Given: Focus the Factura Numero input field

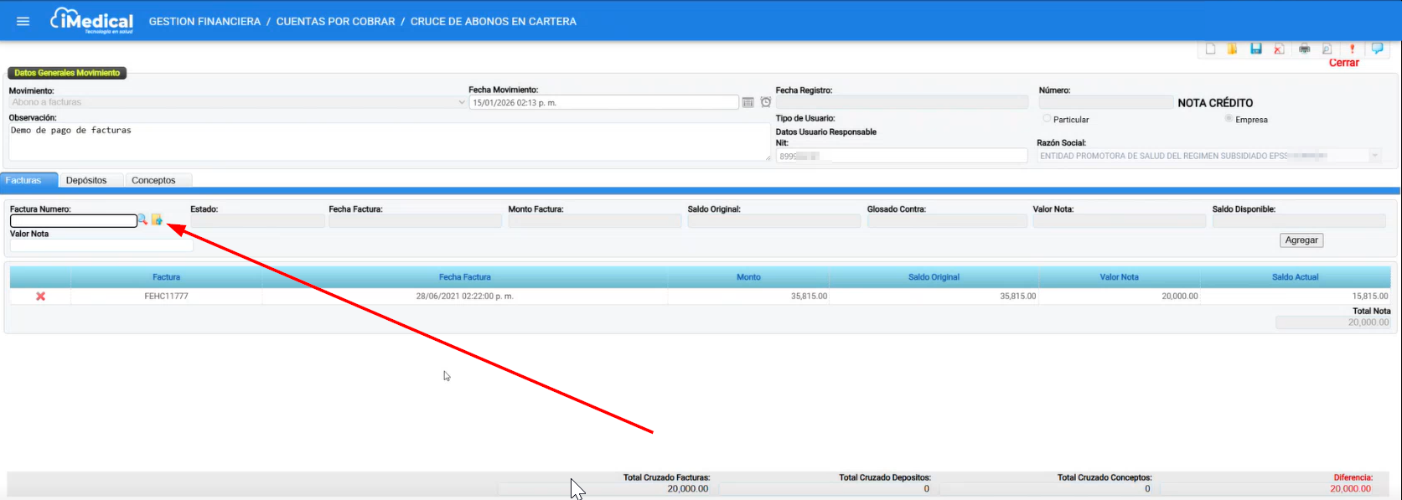Looking at the screenshot, I should 74,221.
